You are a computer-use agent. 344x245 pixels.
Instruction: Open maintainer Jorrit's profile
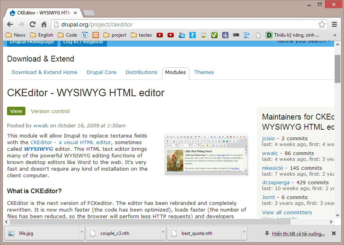tap(268, 197)
